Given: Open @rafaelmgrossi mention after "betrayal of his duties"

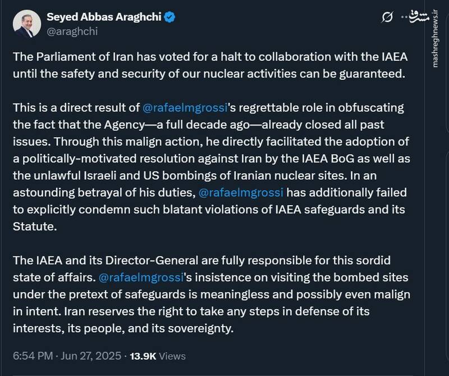Looking at the screenshot, I should pyautogui.click(x=242, y=193).
